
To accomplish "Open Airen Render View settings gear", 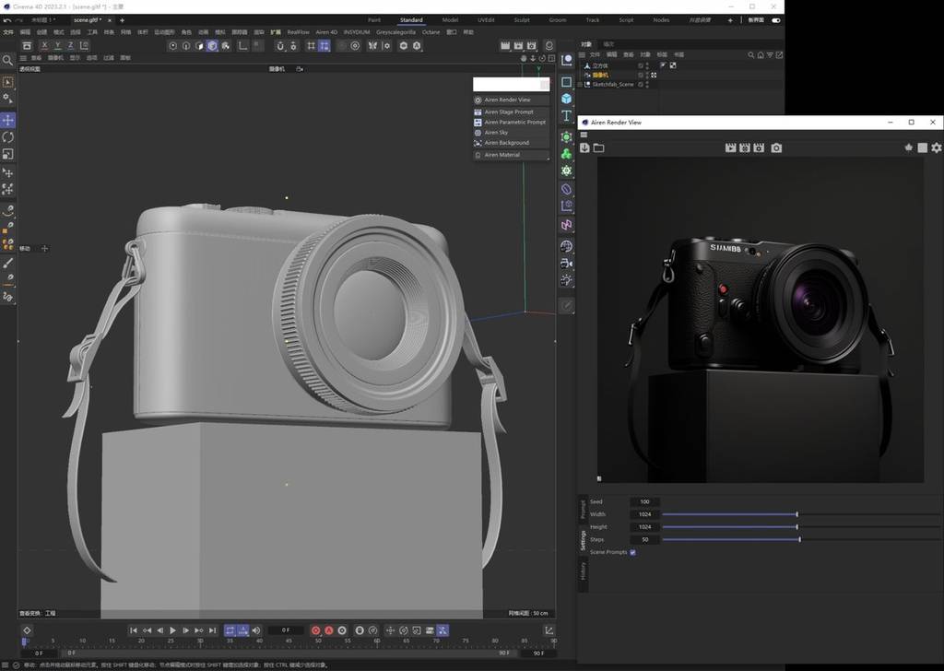I will click(937, 147).
